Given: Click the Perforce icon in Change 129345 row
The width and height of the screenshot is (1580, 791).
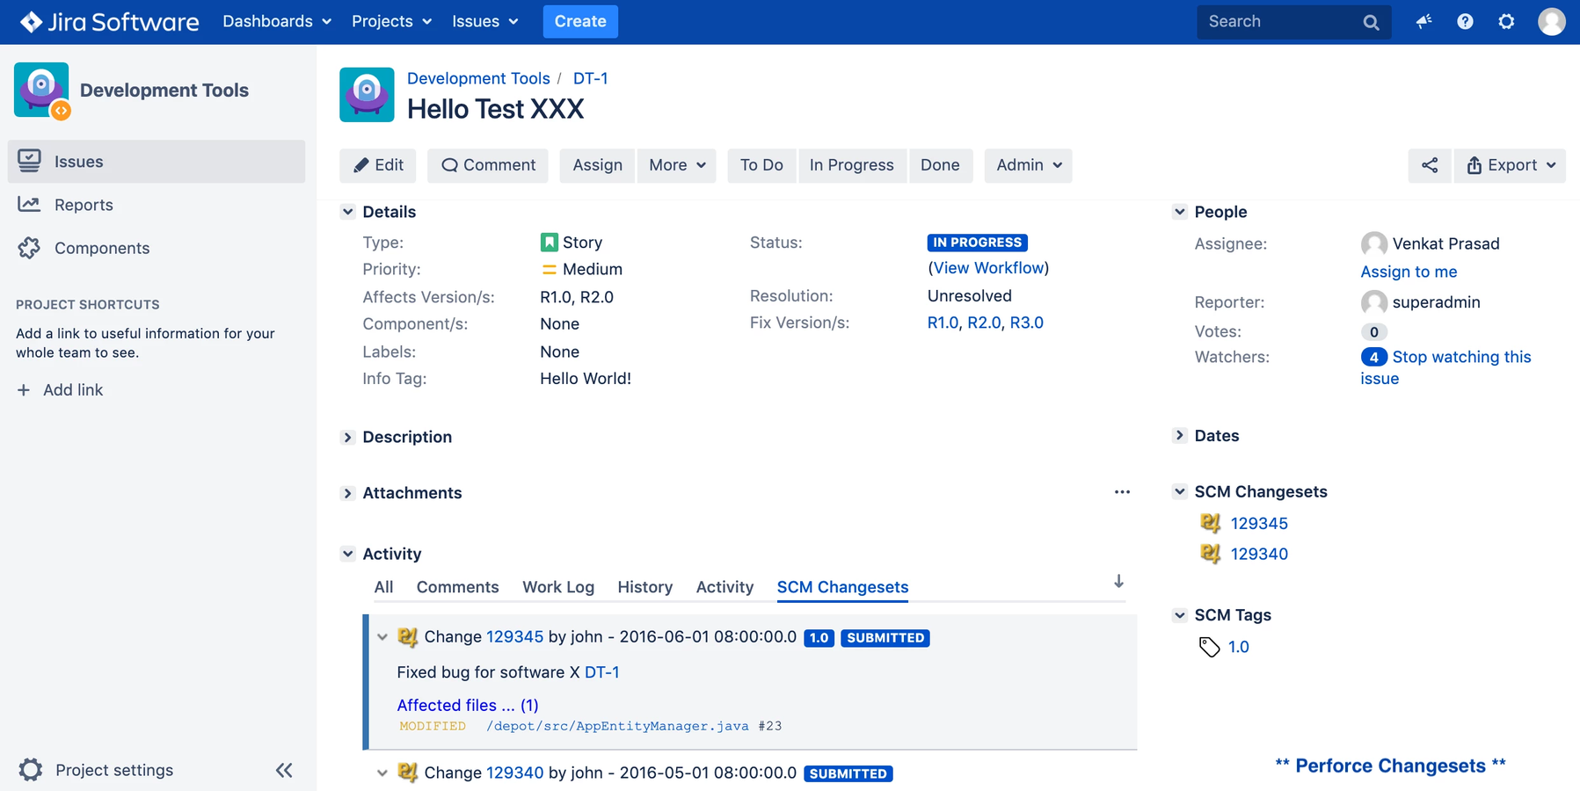Looking at the screenshot, I should 407,636.
